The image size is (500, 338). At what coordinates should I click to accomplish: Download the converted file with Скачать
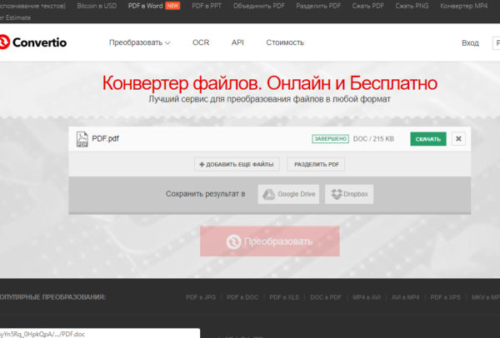point(428,139)
